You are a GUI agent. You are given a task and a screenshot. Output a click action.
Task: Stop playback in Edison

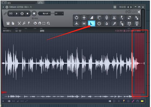(28, 13)
